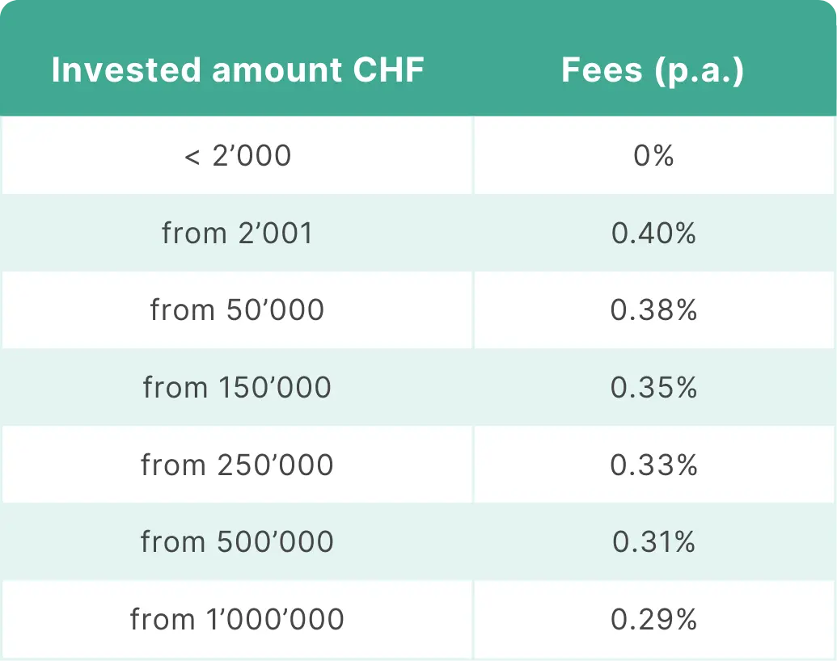This screenshot has height=661, width=837.
Task: Click the 0.33% fee value
Action: [653, 465]
